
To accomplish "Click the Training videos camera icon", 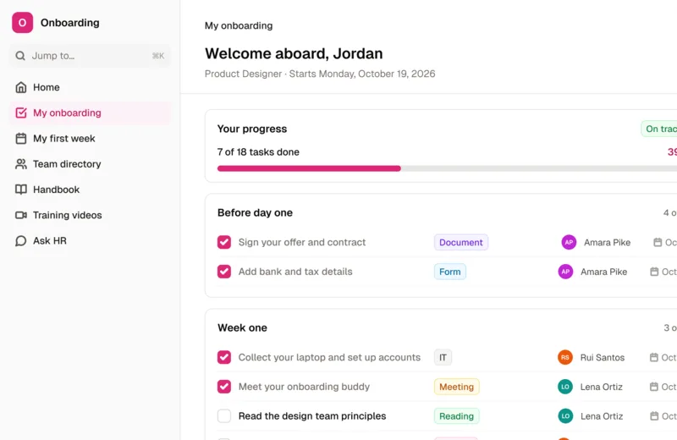I will click(x=20, y=215).
